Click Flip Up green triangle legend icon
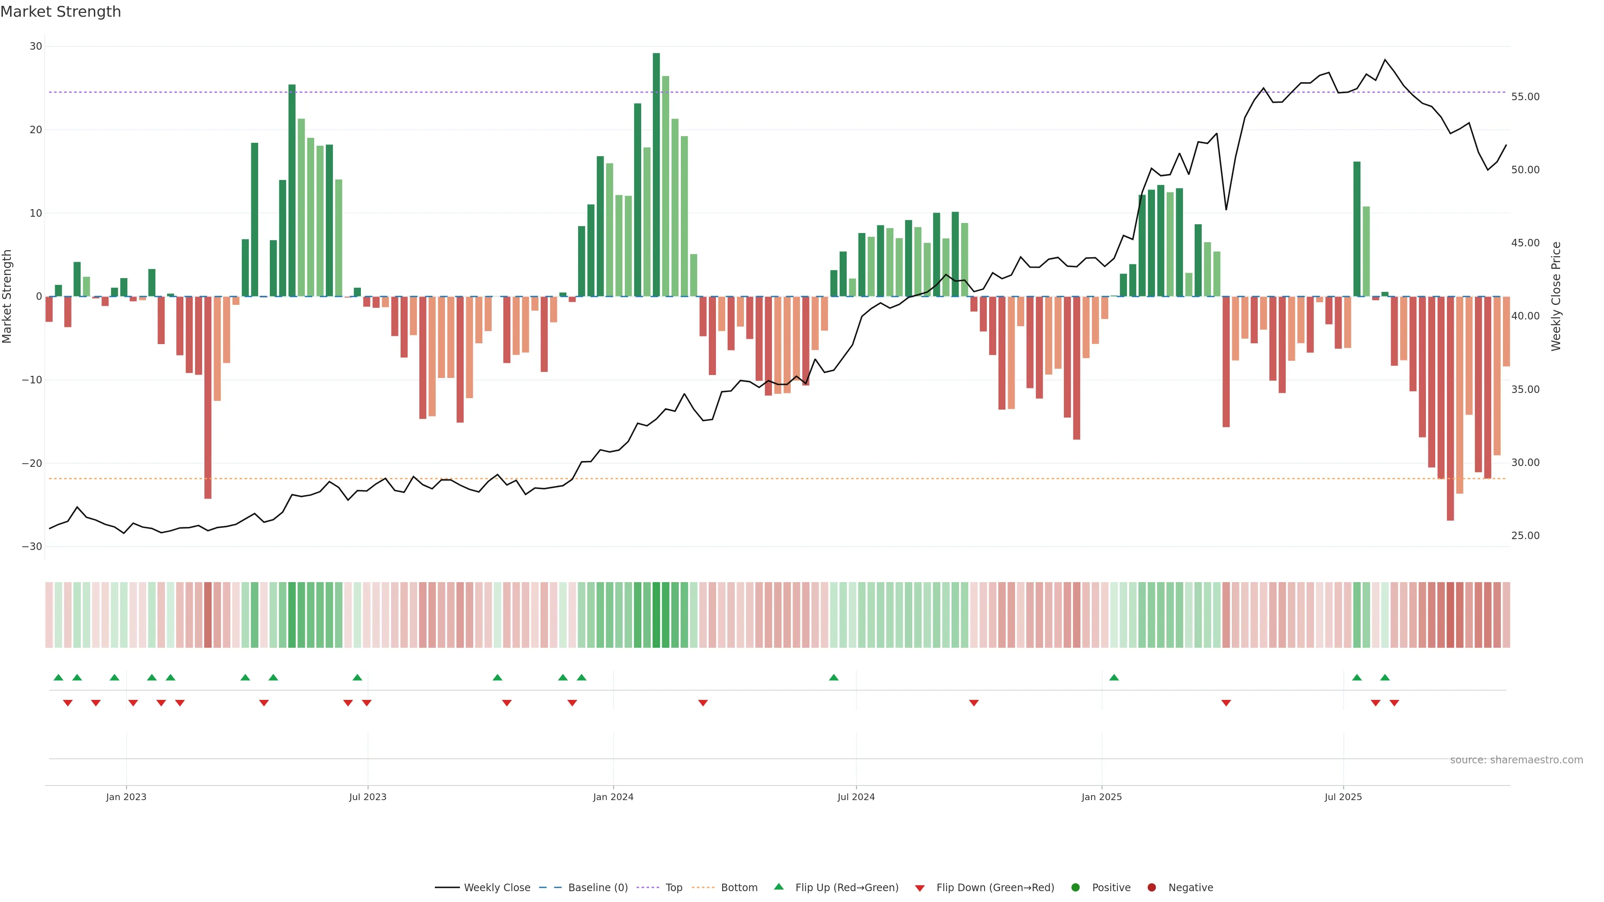1604x902 pixels. pyautogui.click(x=778, y=887)
